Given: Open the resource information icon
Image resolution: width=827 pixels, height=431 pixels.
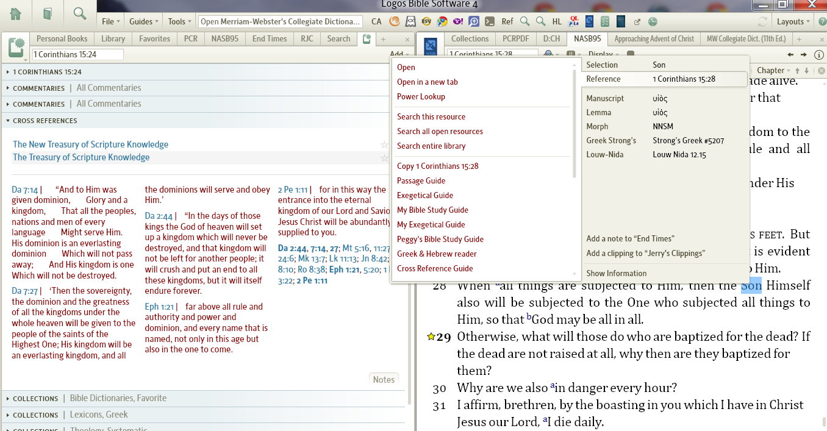Looking at the screenshot, I should coord(818,55).
